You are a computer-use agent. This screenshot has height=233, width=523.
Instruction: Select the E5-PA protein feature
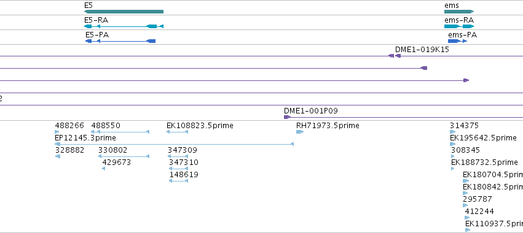[x=120, y=41]
